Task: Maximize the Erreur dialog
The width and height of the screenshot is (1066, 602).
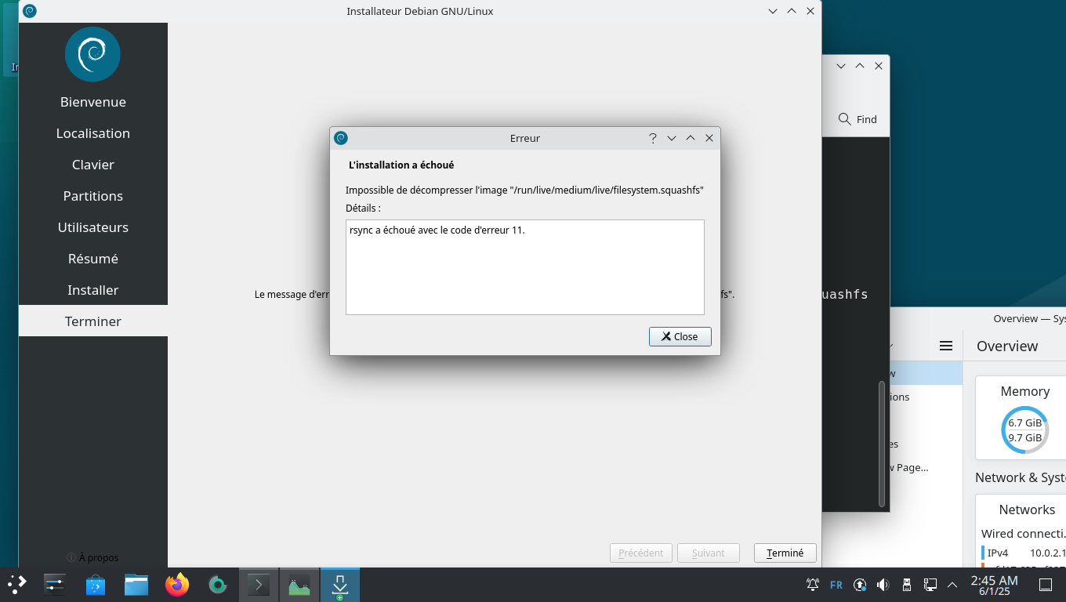Action: pyautogui.click(x=691, y=138)
